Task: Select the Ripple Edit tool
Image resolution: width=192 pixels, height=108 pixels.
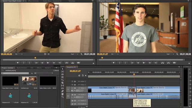Action: (x=62, y=74)
